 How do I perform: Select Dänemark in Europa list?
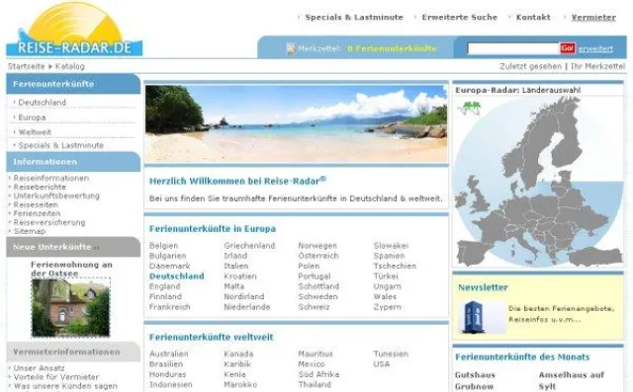tap(169, 266)
